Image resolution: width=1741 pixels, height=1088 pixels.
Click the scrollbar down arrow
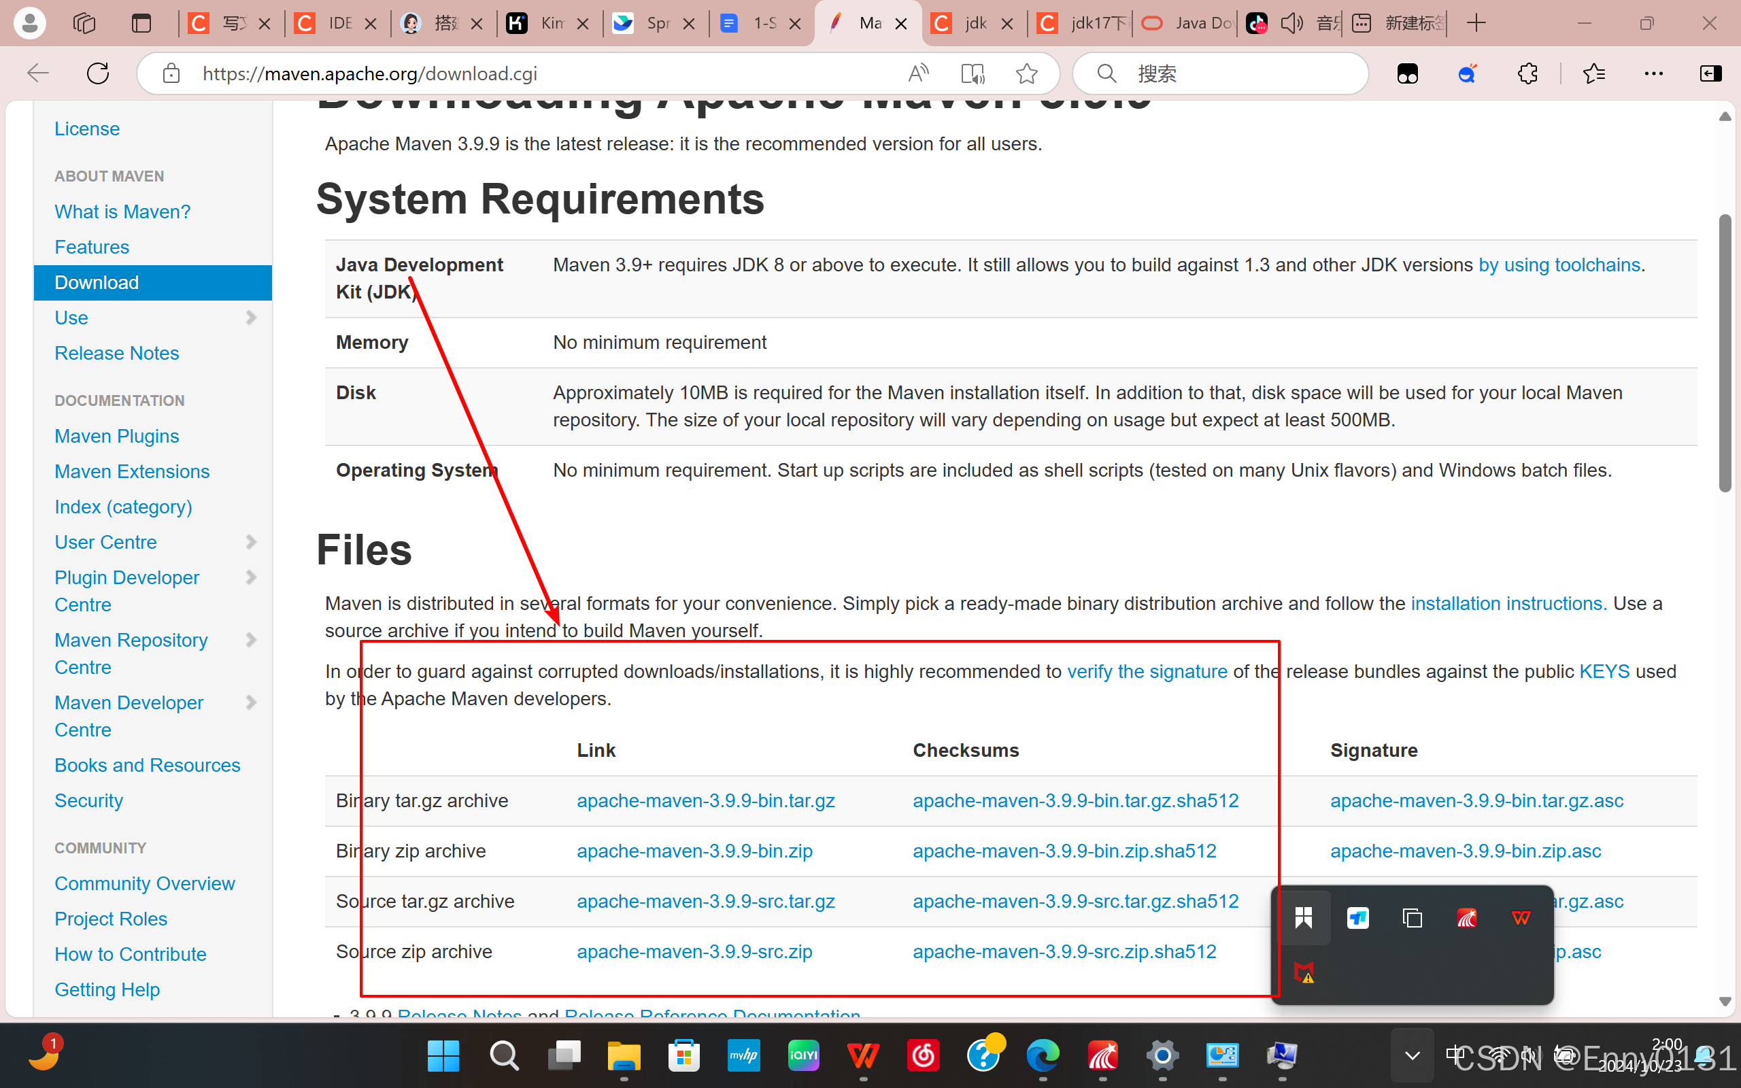(1725, 1001)
